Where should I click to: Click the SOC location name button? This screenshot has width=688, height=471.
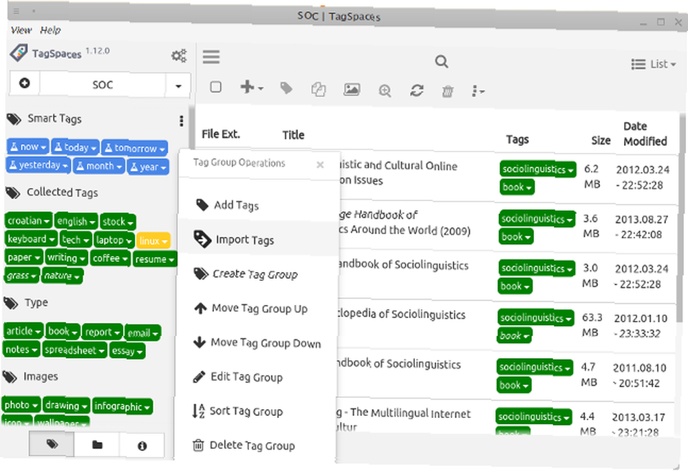(103, 84)
